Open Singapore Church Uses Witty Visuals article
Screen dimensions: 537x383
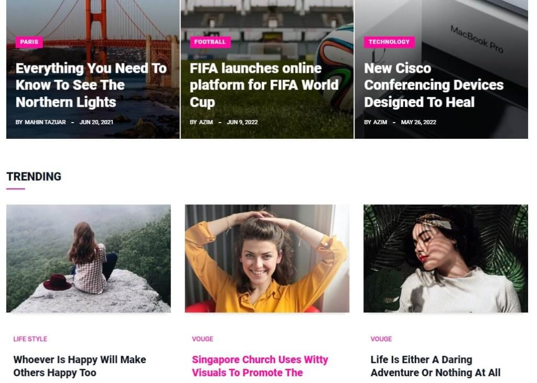pos(260,366)
